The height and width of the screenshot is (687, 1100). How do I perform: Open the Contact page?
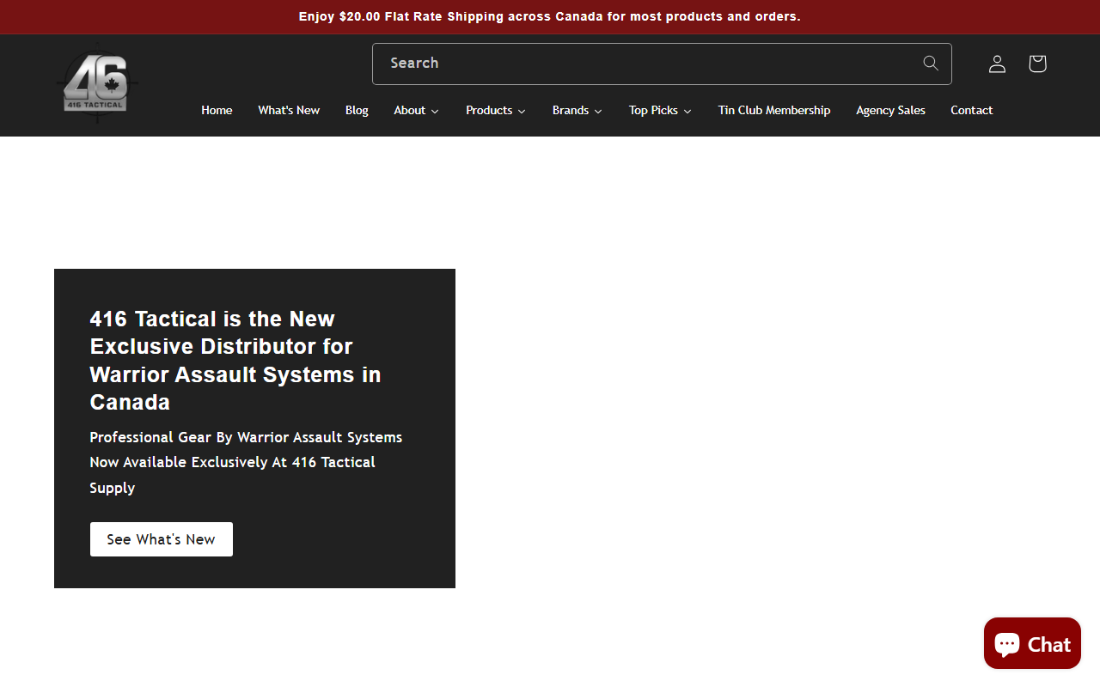(971, 110)
